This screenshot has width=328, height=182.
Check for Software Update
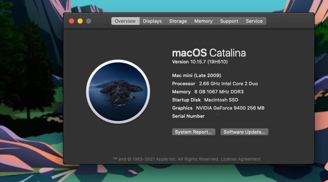[x=245, y=132]
